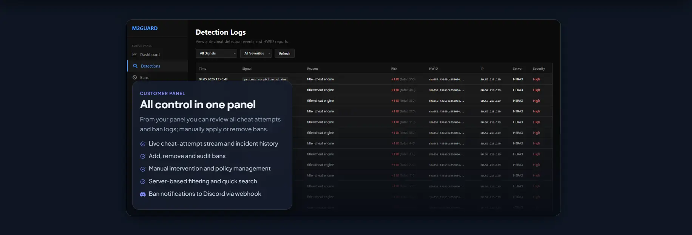Screen dimensions: 692x235
Task: Click the Discord icon beside 'Ban notifications'
Action: coord(143,194)
